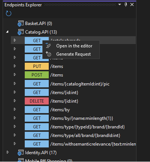Expand the GET /items/by/{name:minlength(1)} endpoint
Screen dimensions: 150x162
pyautogui.click(x=15, y=118)
